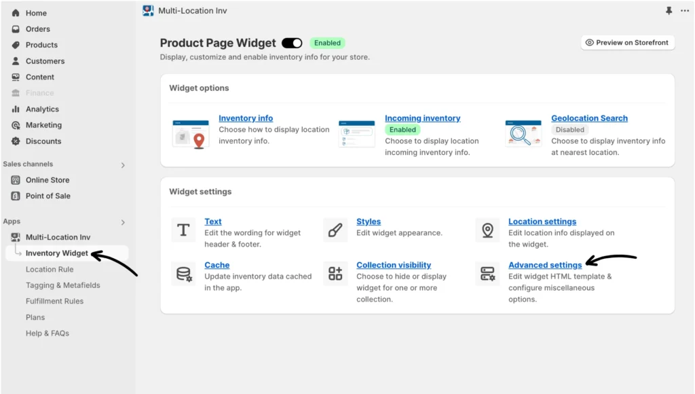
Task: Open the three-dot more options menu
Action: 685,11
